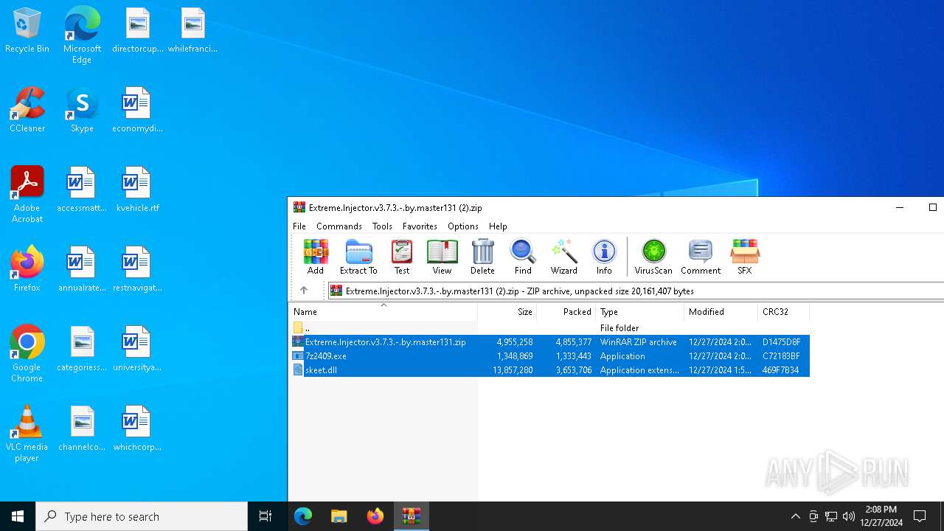Viewport: 944px width, 531px height.
Task: Select the directorcup desktop image file
Action: [137, 30]
